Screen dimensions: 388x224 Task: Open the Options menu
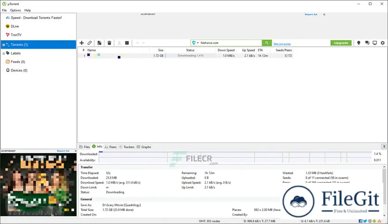click(x=15, y=10)
